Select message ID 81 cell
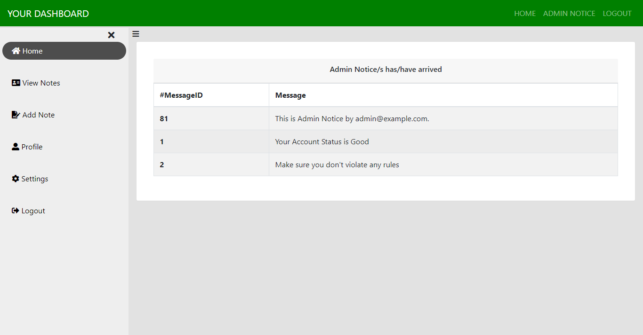This screenshot has height=335, width=643. click(x=211, y=118)
